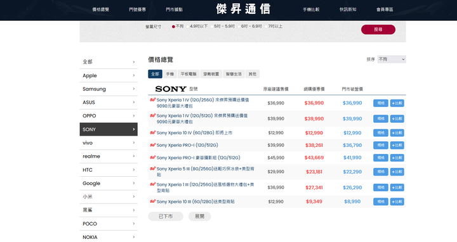Open specs for Xperia 10 III

pyautogui.click(x=381, y=201)
